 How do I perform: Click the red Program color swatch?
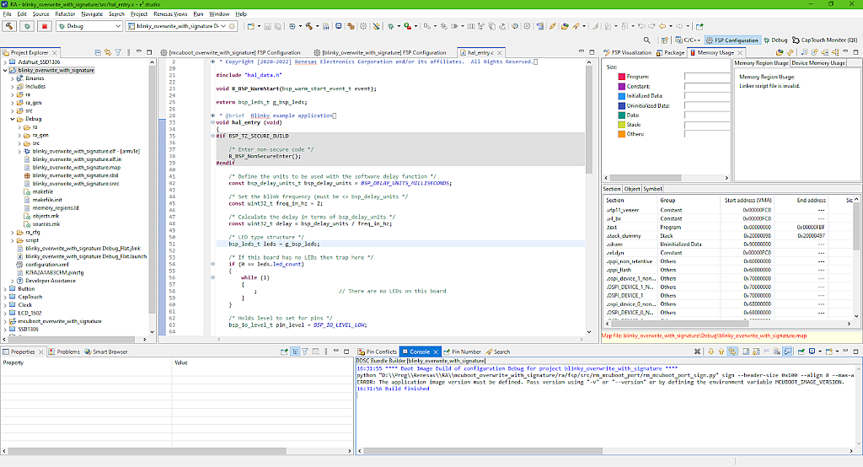pyautogui.click(x=621, y=76)
